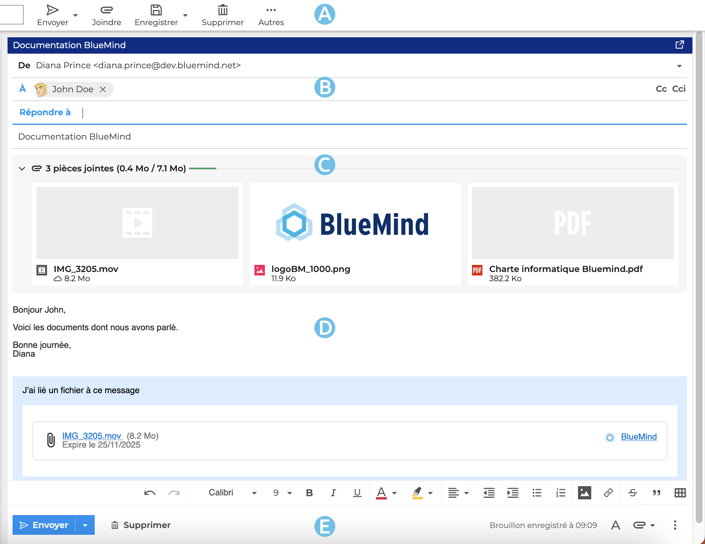Viewport: 705px width, 544px height.
Task: Expand the sender address dropdown
Action: 679,66
